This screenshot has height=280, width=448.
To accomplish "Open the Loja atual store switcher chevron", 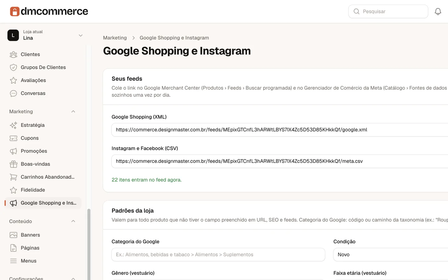I will click(x=81, y=35).
